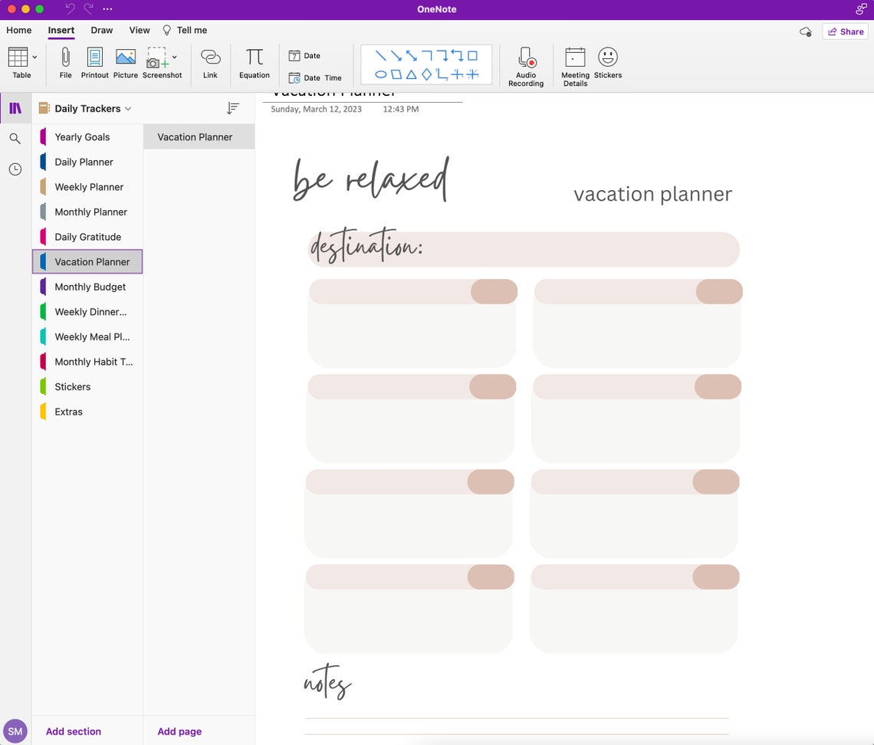The image size is (874, 745).
Task: Open the View menu in the ribbon
Action: [x=139, y=30]
